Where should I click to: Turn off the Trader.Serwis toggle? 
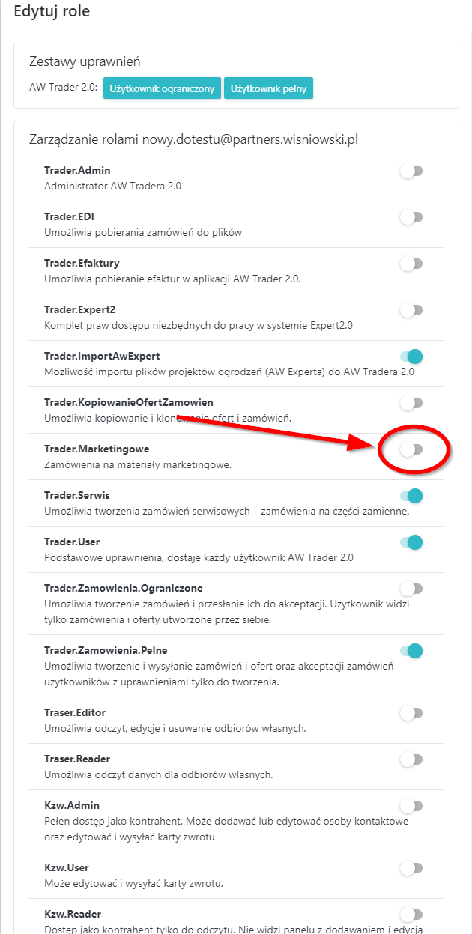tap(411, 495)
